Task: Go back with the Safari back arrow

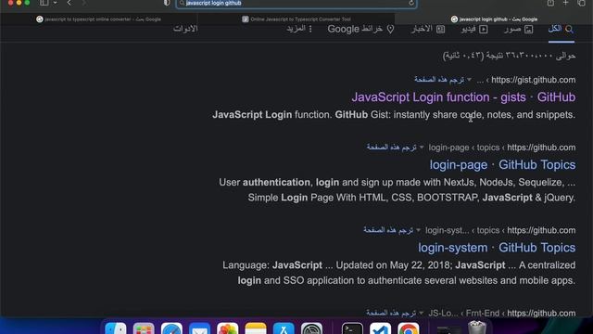Action: (69, 3)
